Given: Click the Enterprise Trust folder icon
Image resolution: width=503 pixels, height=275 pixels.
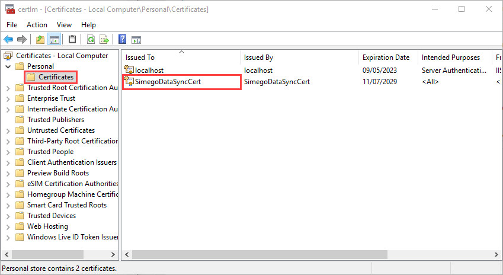Looking at the screenshot, I should click(x=20, y=98).
